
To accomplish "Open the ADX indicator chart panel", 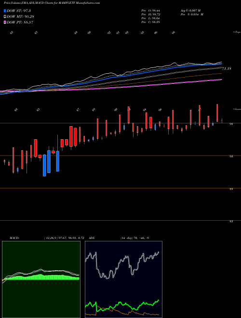I will click(123, 279).
